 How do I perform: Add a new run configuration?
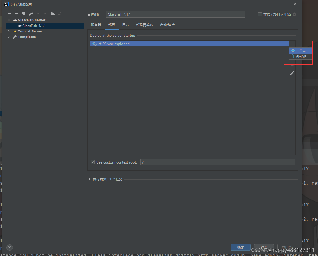9,14
